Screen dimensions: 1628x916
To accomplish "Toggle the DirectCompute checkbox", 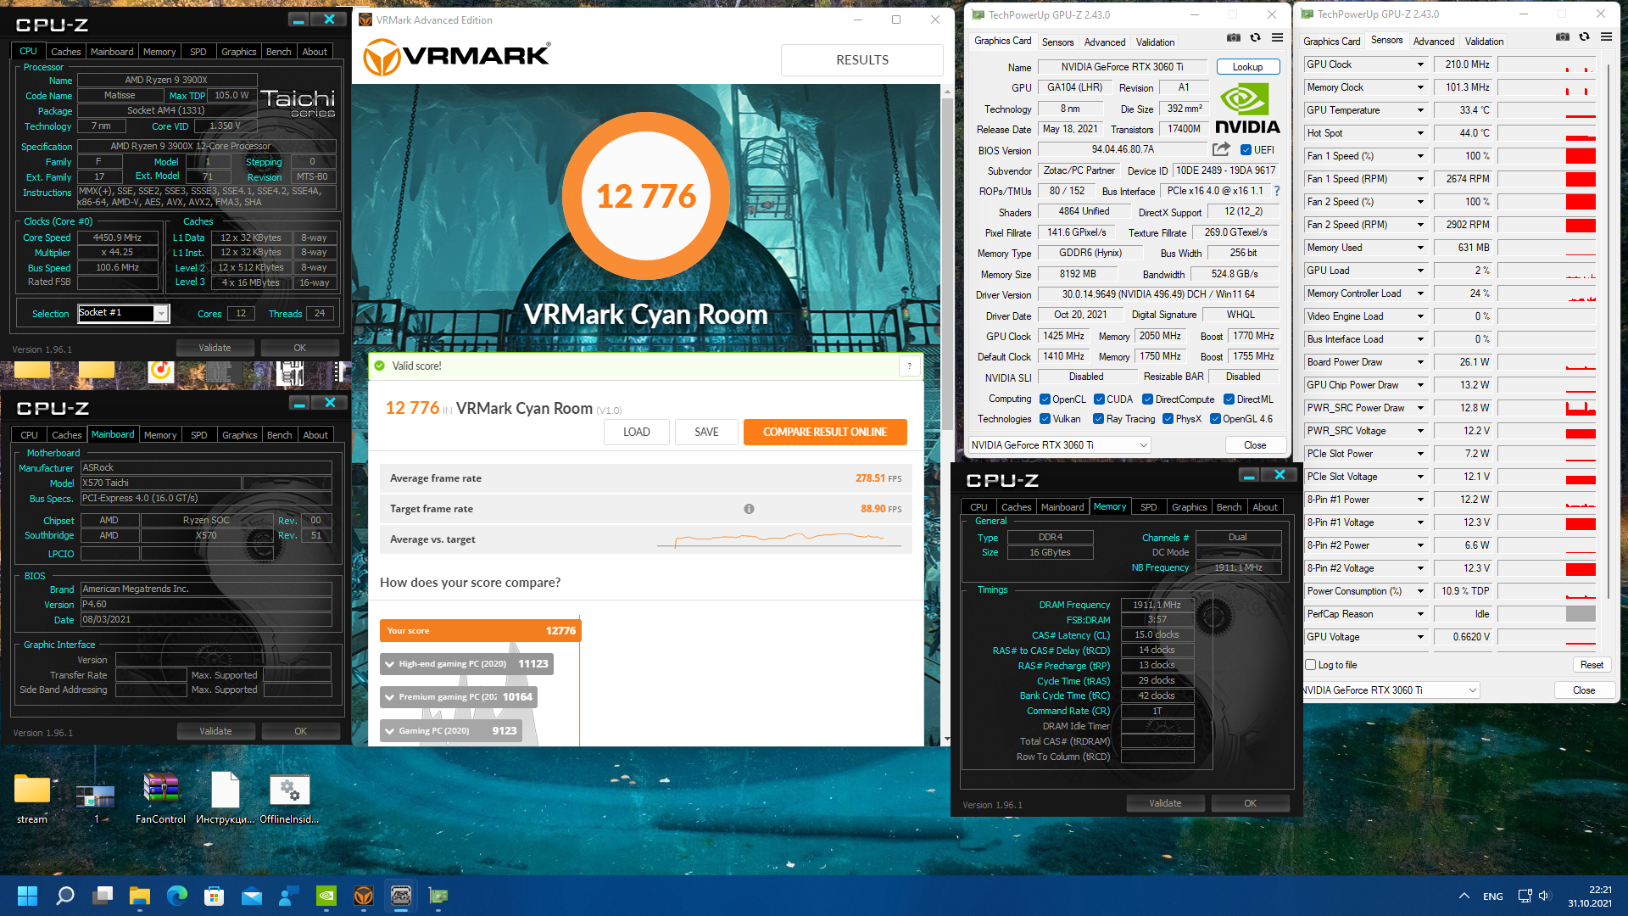I will point(1147,399).
